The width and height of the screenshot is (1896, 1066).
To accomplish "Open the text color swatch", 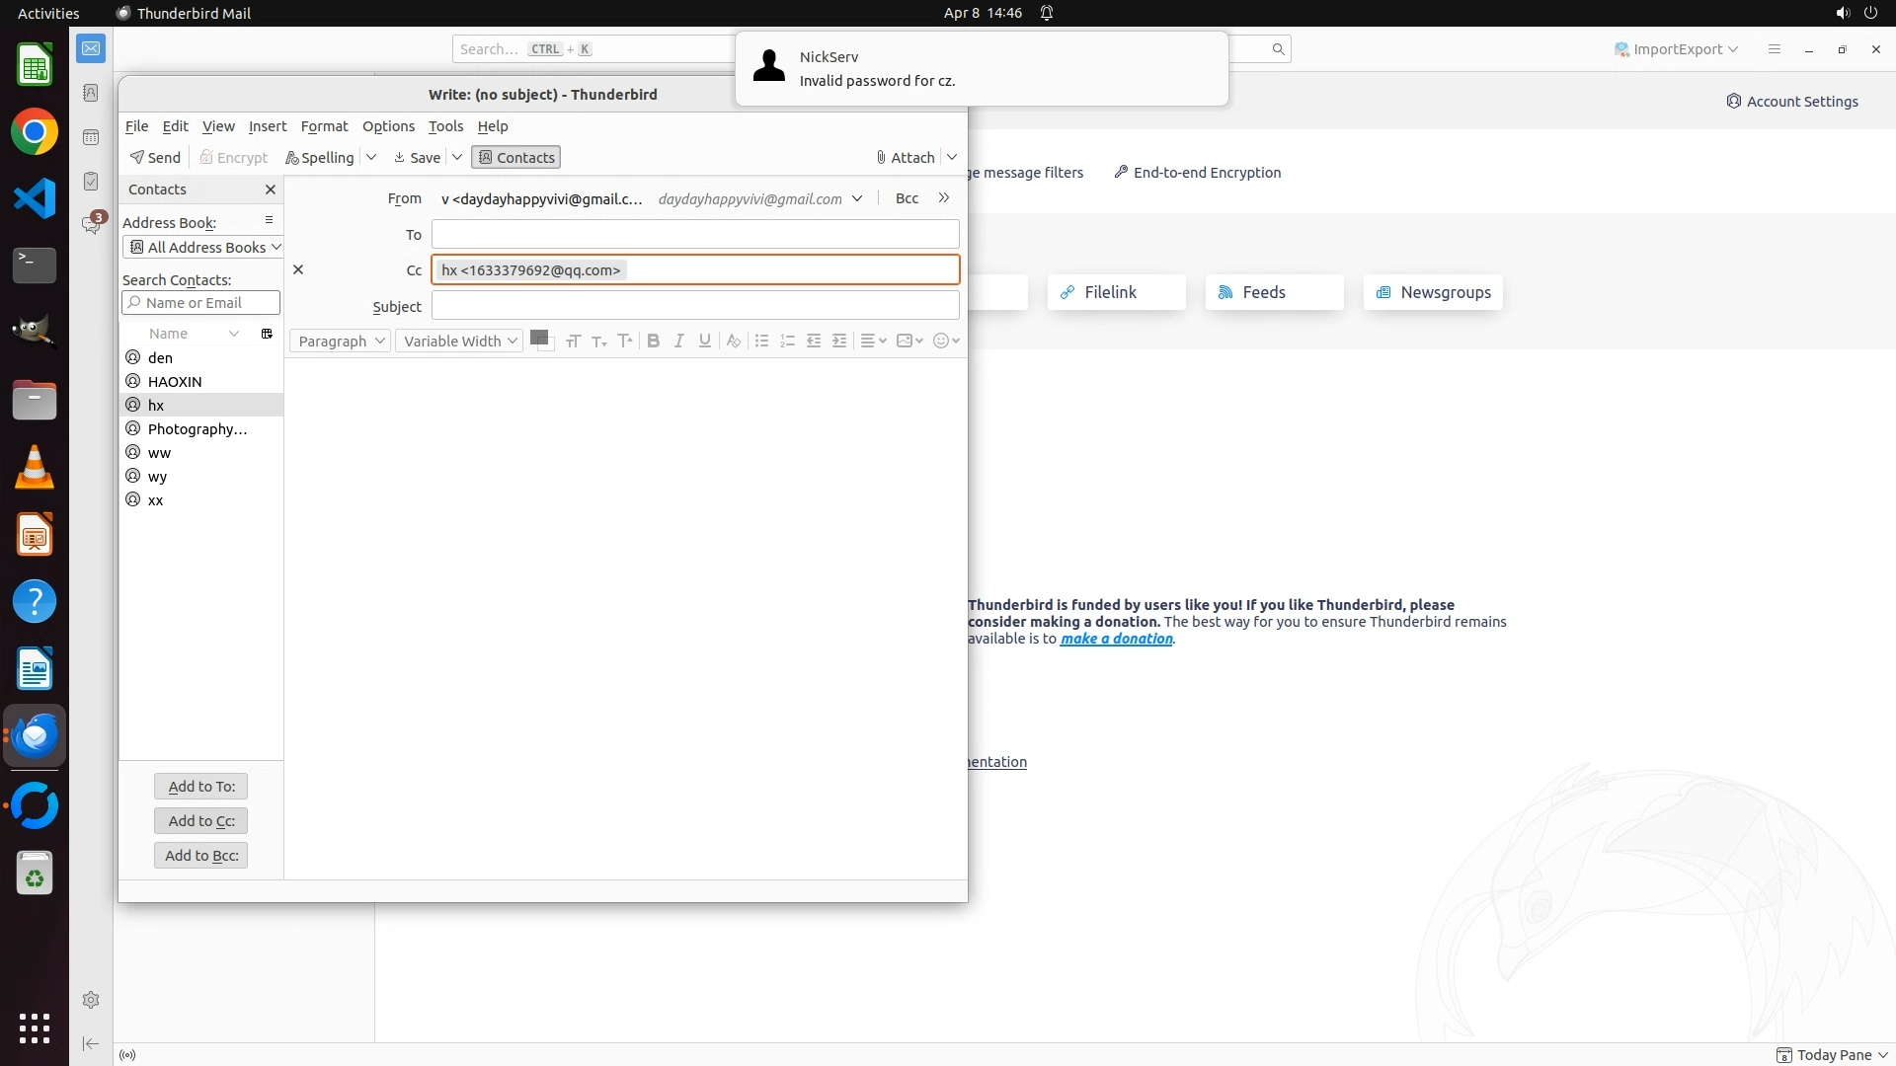I will tap(539, 339).
